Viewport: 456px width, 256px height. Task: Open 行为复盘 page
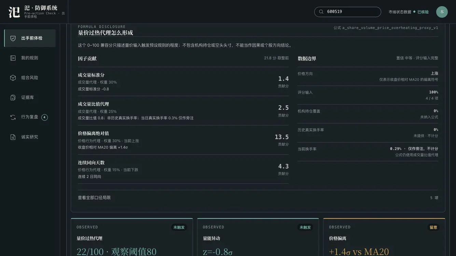tap(30, 117)
